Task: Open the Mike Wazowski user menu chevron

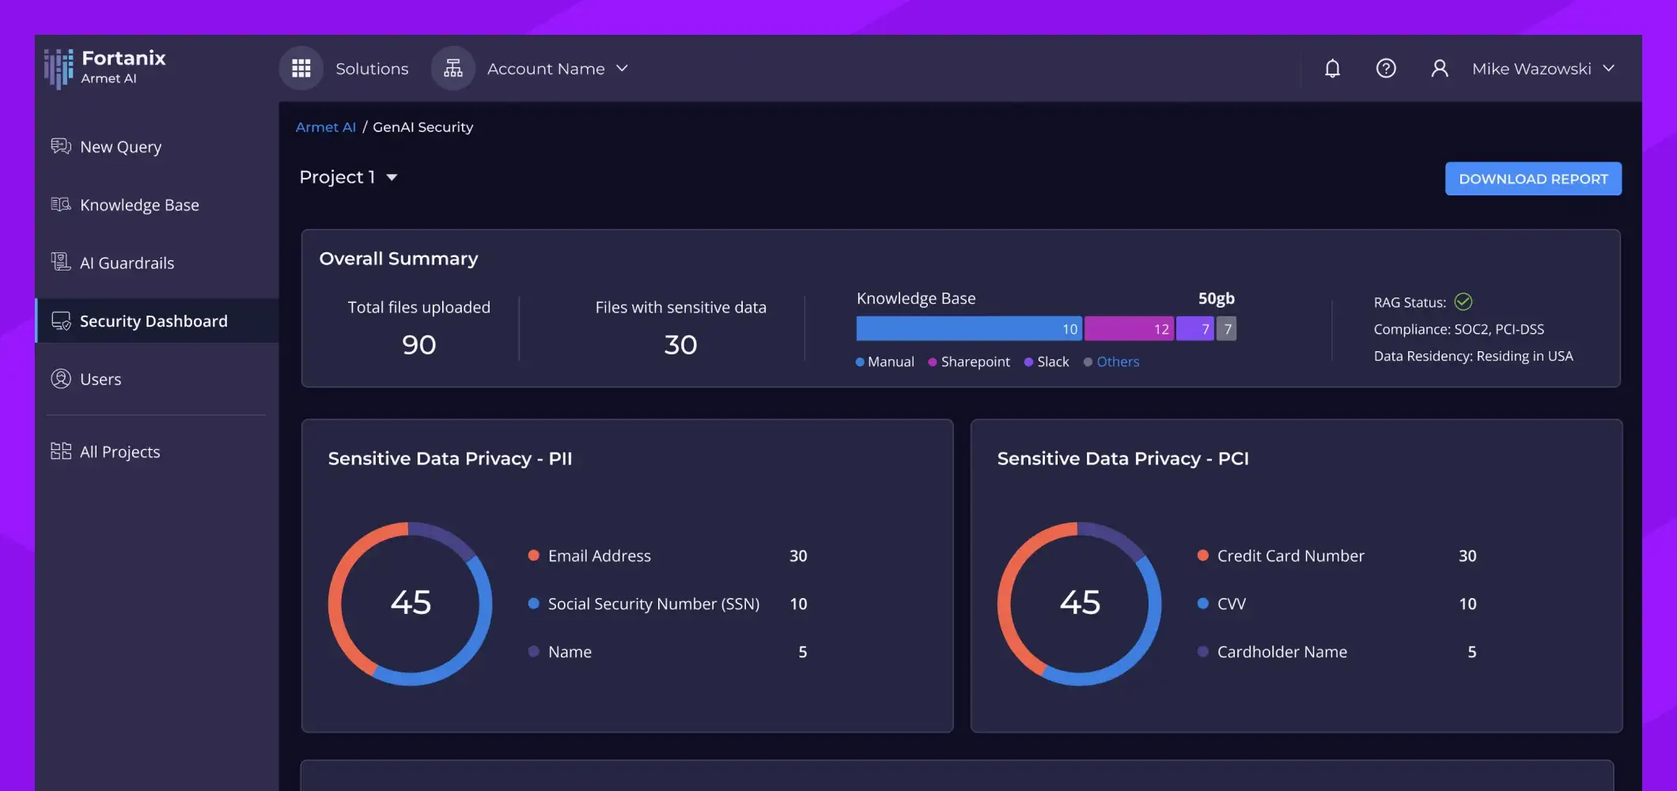Action: 1608,69
